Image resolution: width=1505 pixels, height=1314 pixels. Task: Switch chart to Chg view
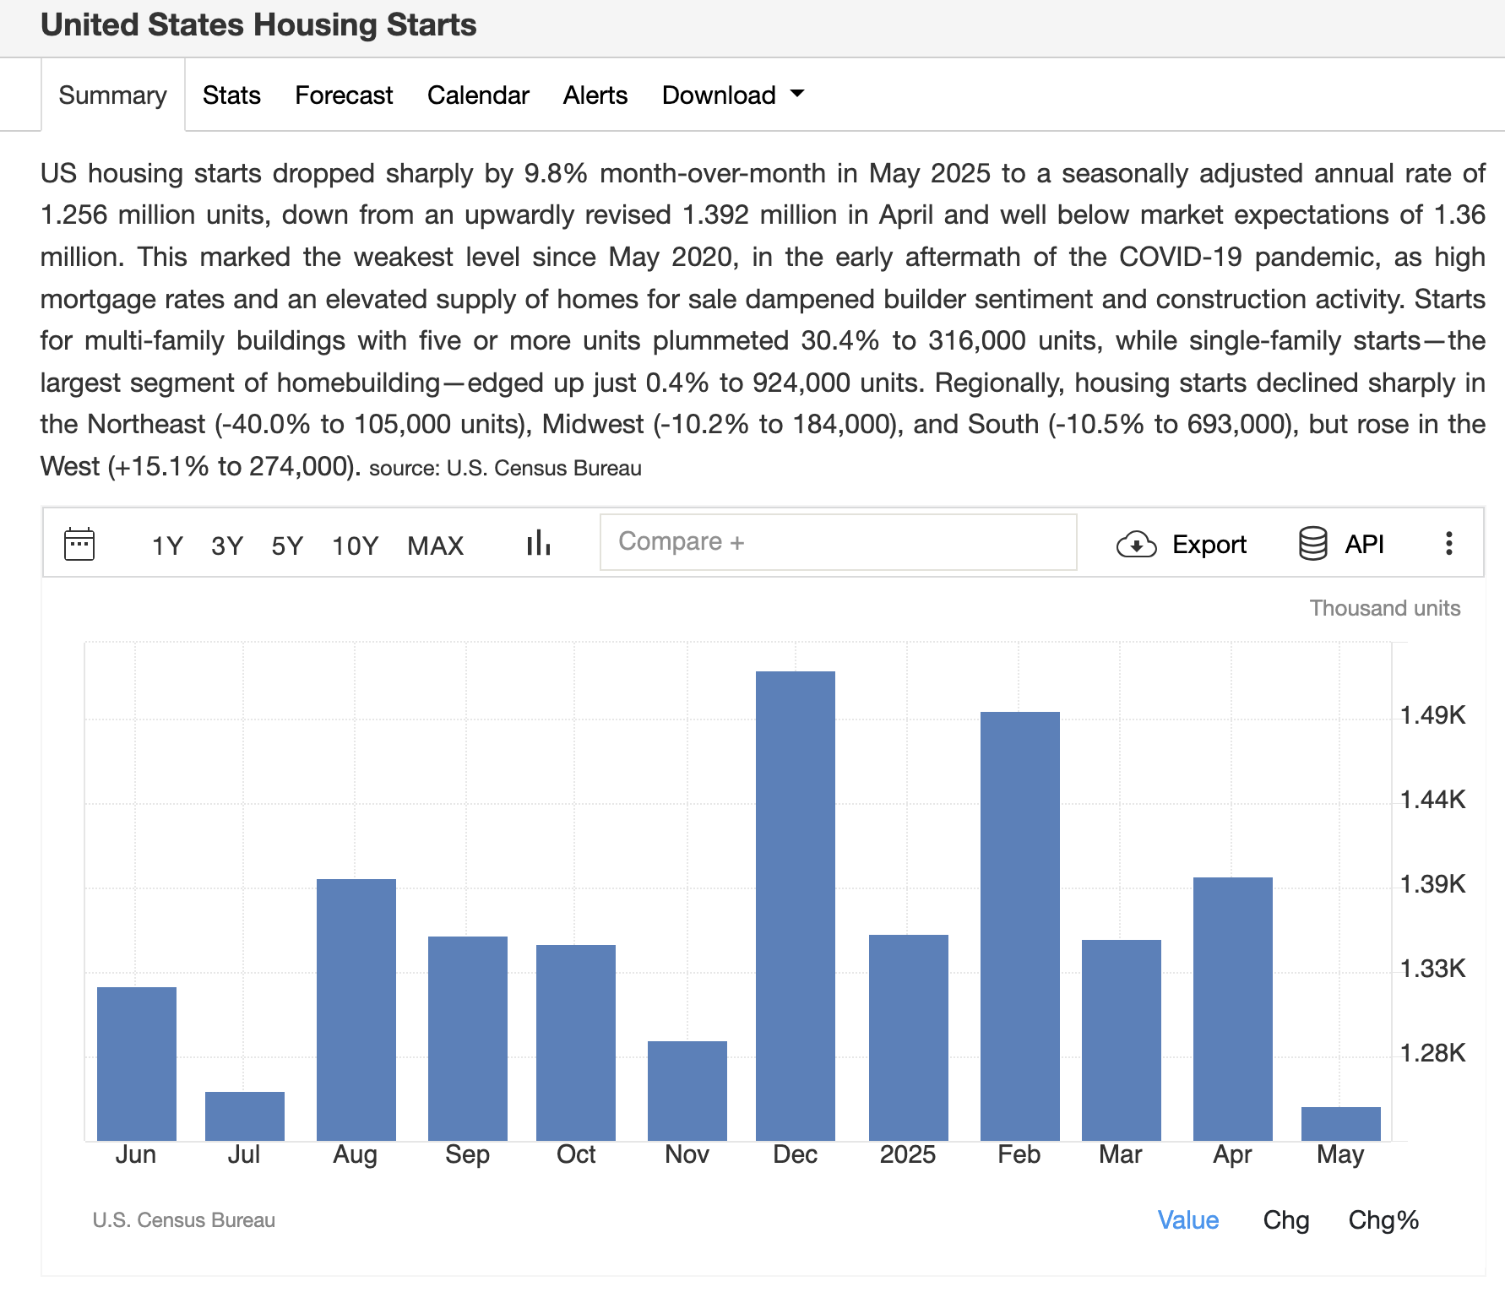tap(1285, 1220)
